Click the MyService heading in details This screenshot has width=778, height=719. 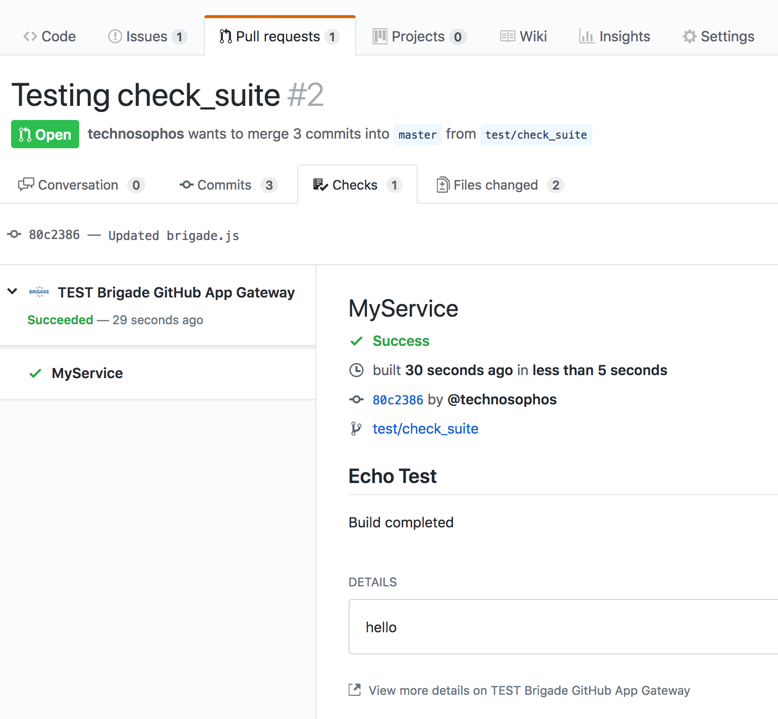(403, 308)
